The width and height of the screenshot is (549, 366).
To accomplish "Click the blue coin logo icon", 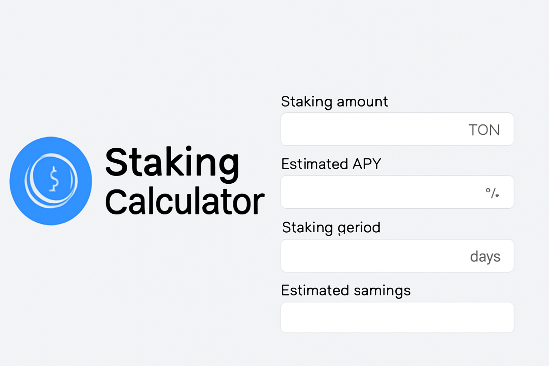I will click(51, 181).
